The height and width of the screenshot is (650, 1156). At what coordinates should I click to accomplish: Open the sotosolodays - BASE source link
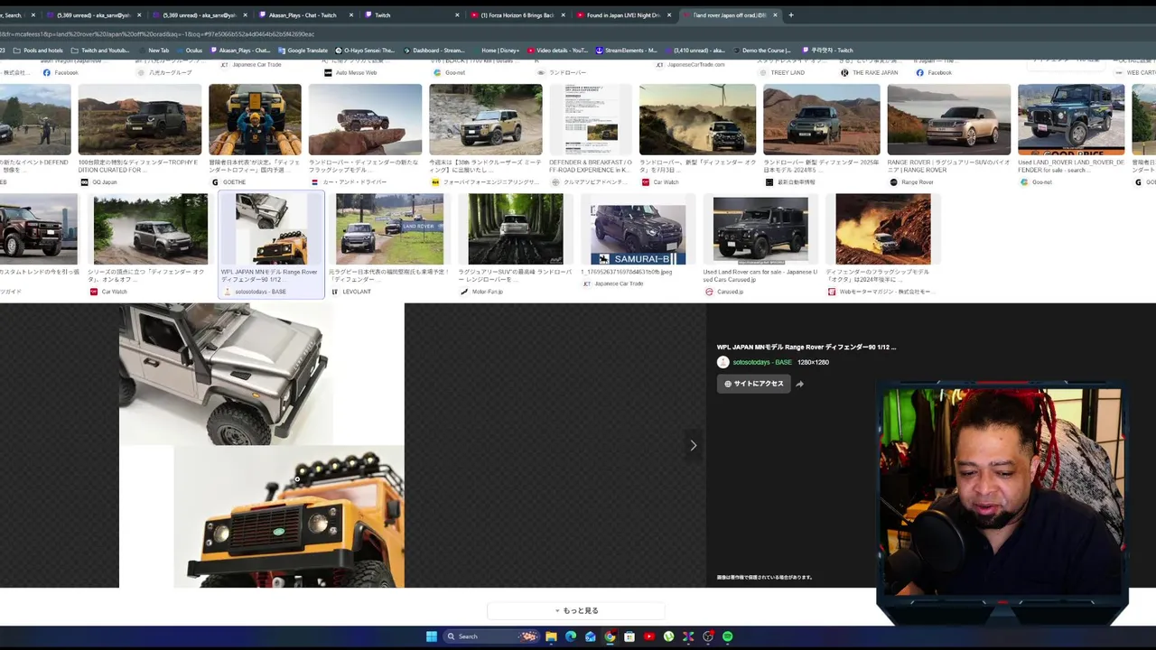pos(761,362)
